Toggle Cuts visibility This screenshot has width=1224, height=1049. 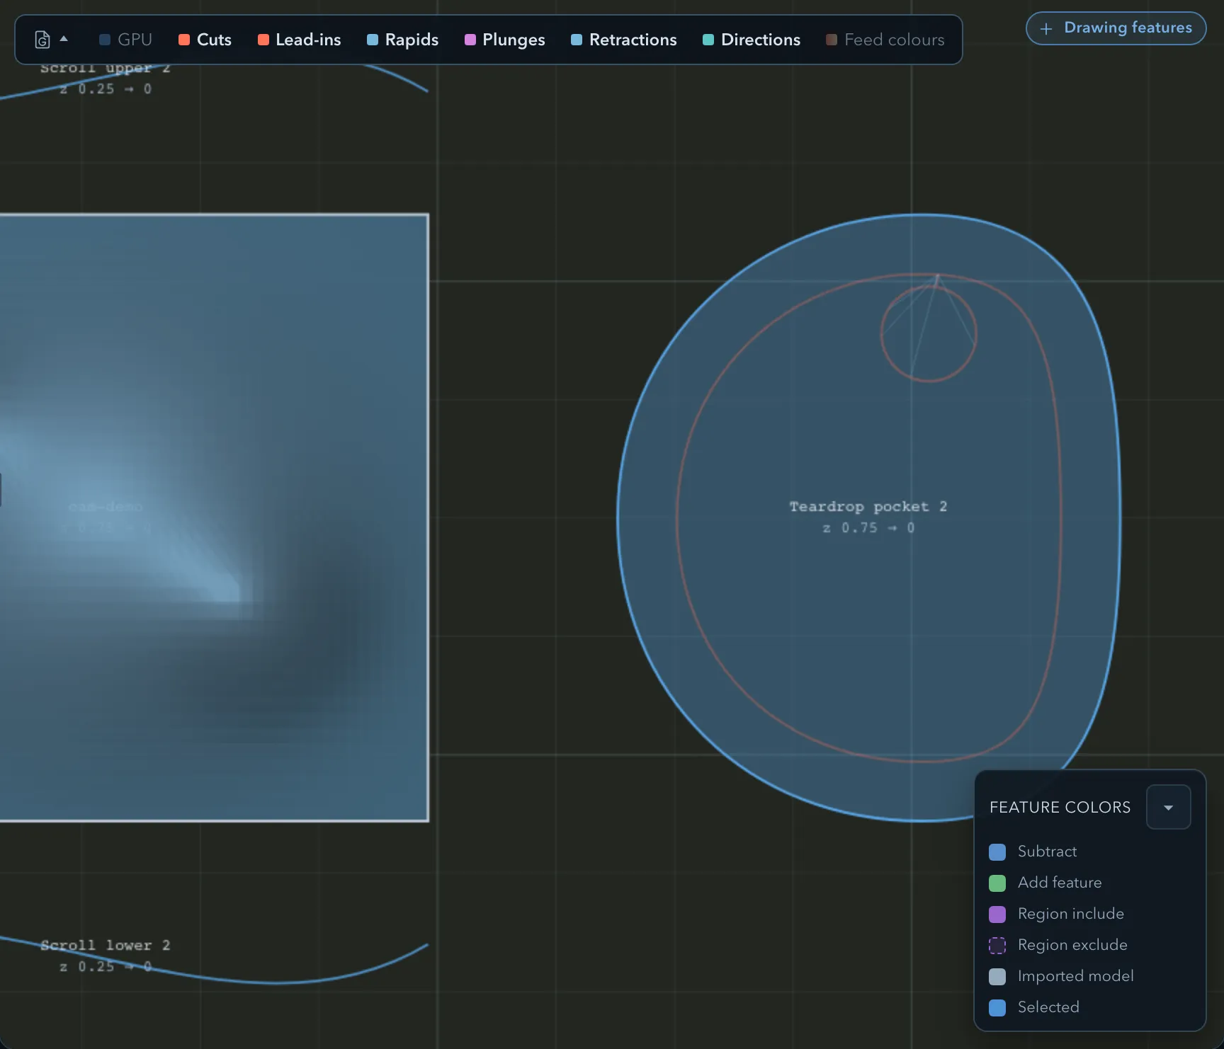tap(205, 40)
